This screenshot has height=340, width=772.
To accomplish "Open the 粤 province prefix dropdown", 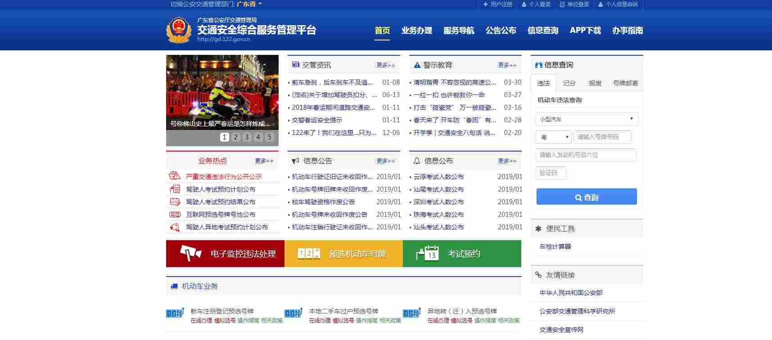I will [554, 137].
